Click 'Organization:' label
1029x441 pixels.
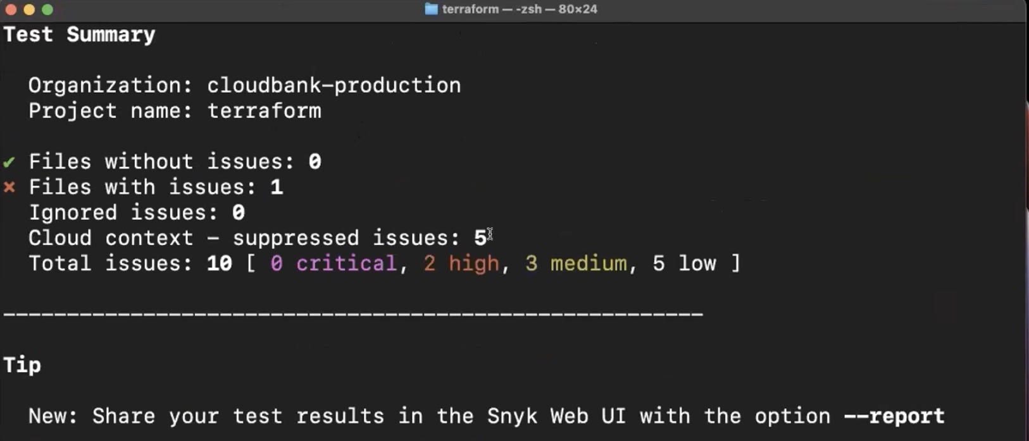point(111,85)
